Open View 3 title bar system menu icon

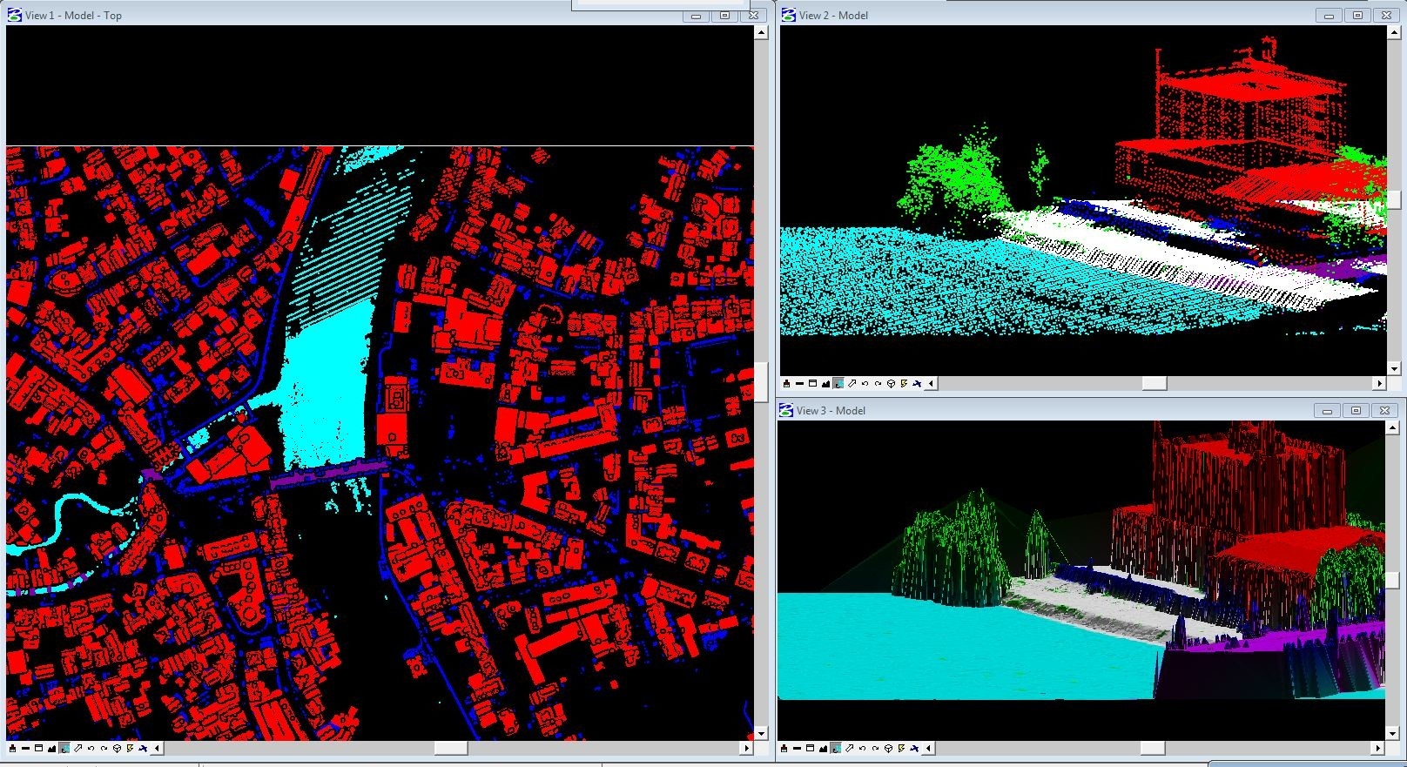tap(786, 410)
